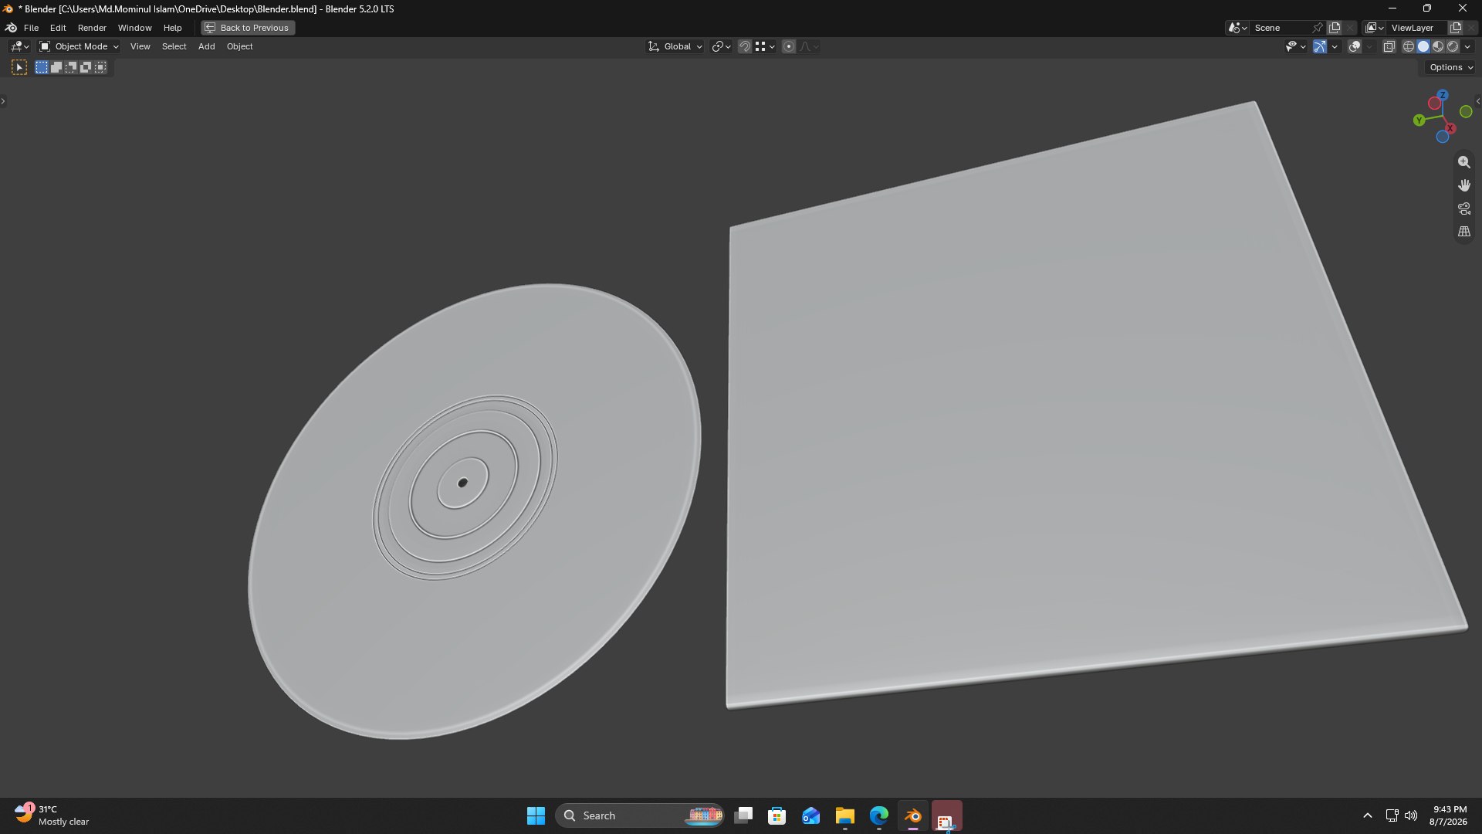
Task: Open the pivot point dropdown
Action: [721, 47]
